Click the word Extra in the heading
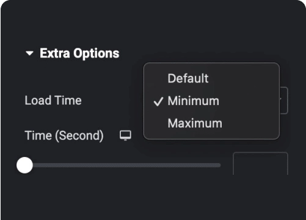Viewport: 306px width, 220px height. (x=55, y=53)
